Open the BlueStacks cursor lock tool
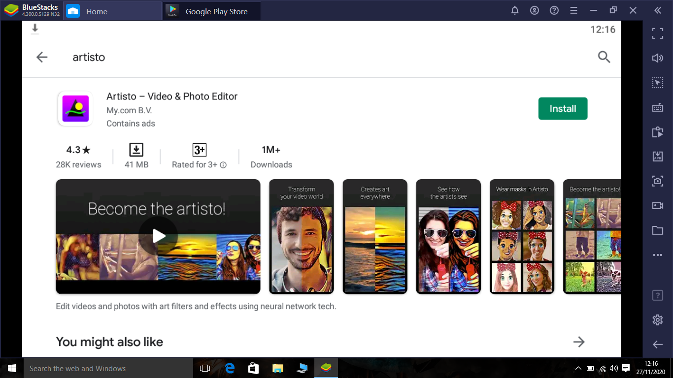The image size is (673, 378). click(x=658, y=83)
